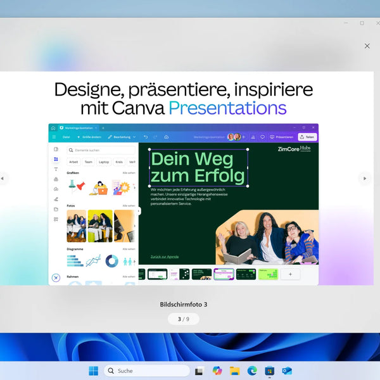Click Alle sehen next to Rahmen
Screen dimensions: 380x380
[x=129, y=277]
